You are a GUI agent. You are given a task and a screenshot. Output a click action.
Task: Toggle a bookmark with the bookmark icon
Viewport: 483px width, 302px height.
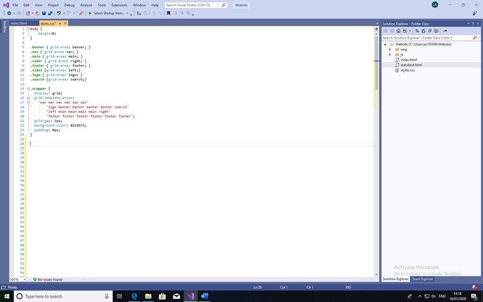pyautogui.click(x=169, y=13)
